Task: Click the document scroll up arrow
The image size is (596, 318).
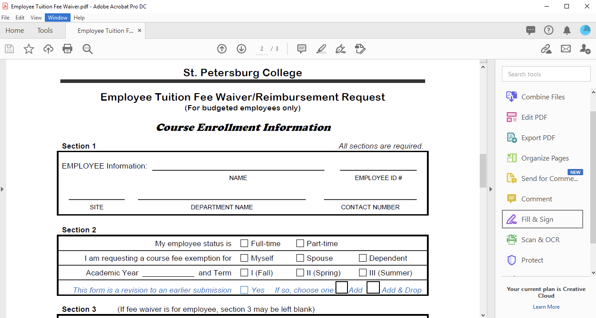Action: [x=483, y=67]
